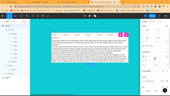Image resolution: width=170 pixels, height=96 pixels.
Task: Enable the Clip content checkbox
Action: point(143,46)
